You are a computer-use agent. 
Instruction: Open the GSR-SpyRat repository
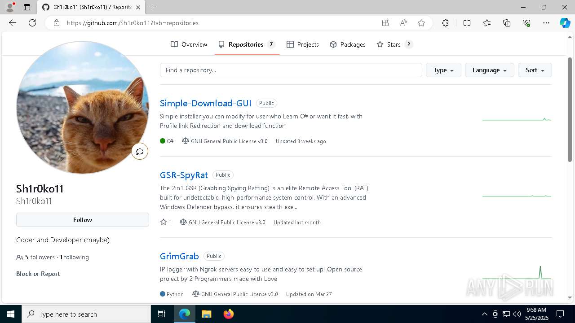click(184, 175)
